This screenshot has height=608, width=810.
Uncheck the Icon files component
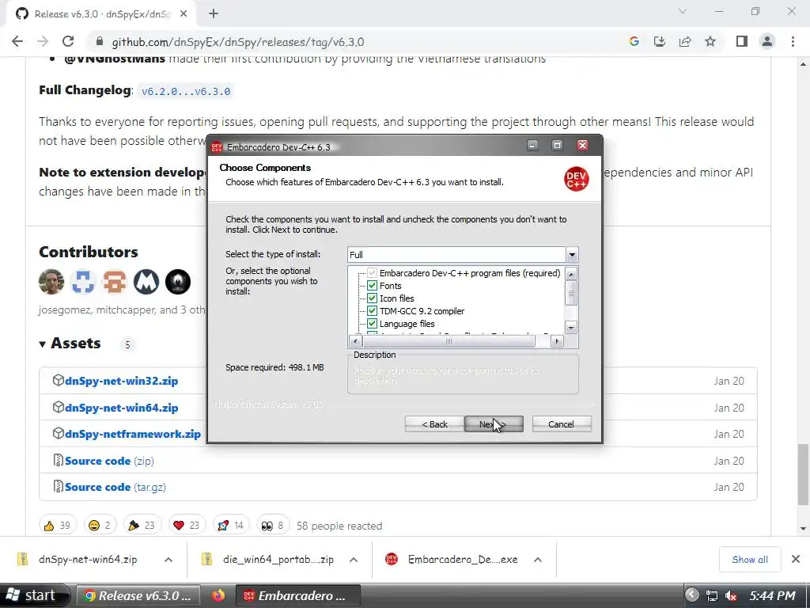[x=372, y=298]
